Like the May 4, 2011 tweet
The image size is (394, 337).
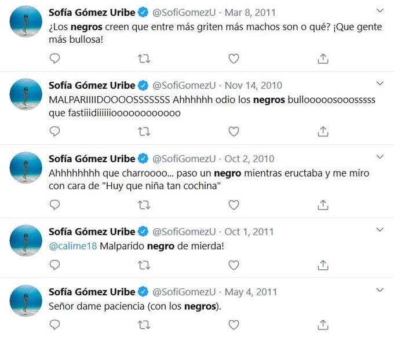pos(234,324)
